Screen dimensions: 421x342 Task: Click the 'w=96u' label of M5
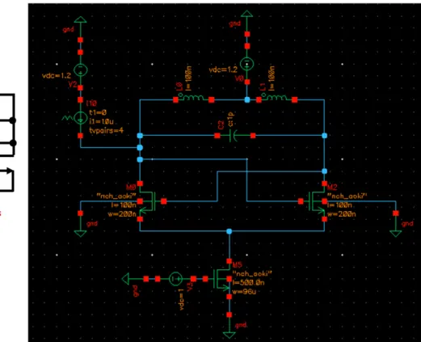[244, 291]
